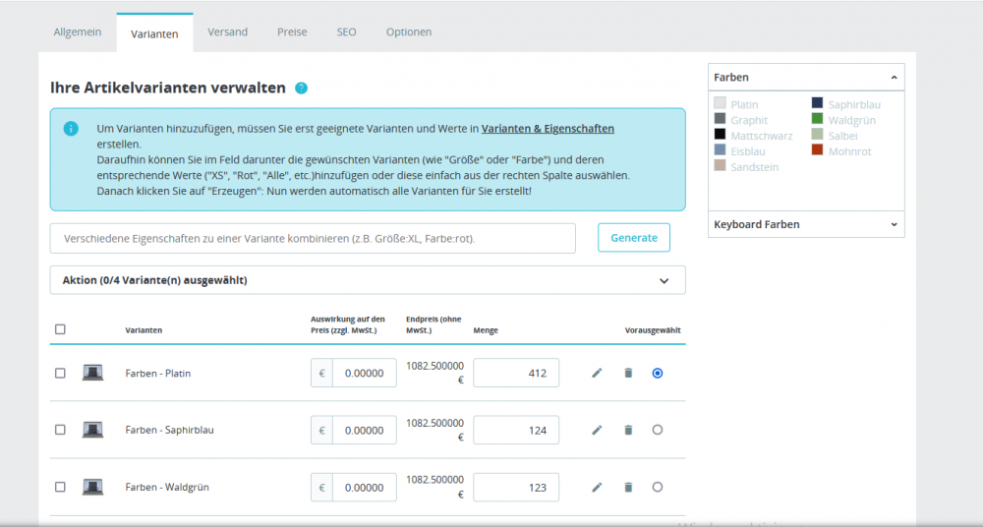Click the 'Farben - Waldgrün' variant name
The image size is (983, 527).
[x=167, y=488]
